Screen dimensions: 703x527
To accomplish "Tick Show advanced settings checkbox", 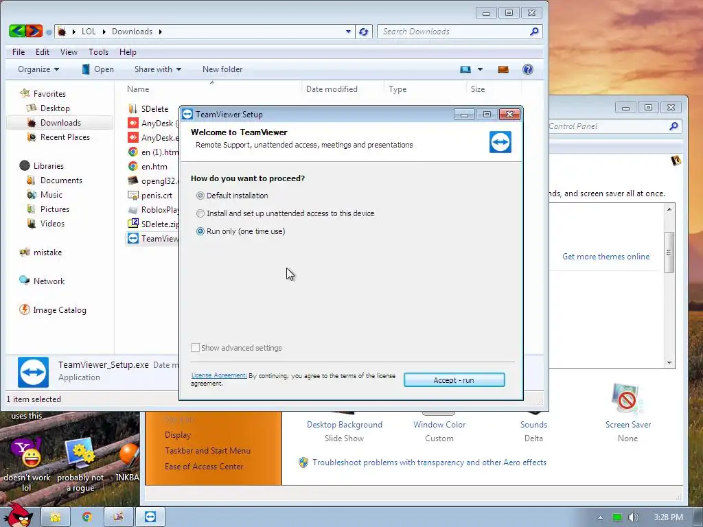I will 195,348.
